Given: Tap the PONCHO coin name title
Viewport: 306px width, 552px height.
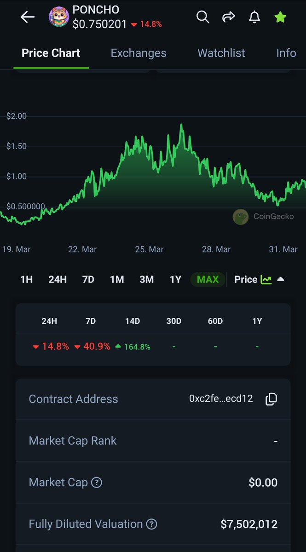Looking at the screenshot, I should (x=96, y=10).
